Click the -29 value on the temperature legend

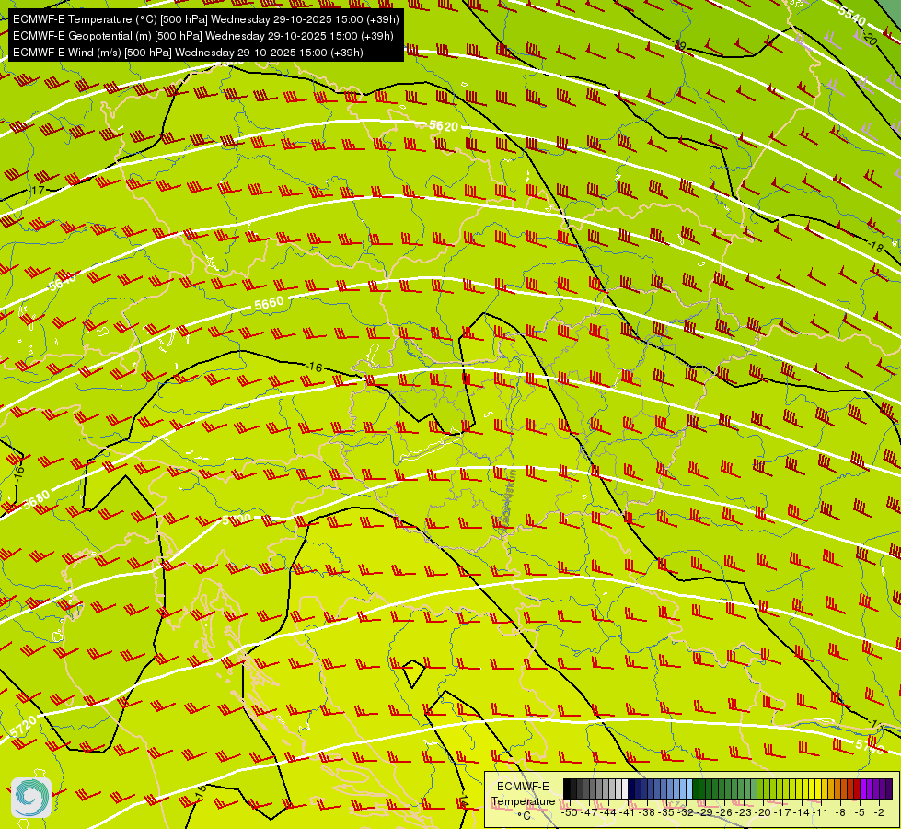[705, 812]
